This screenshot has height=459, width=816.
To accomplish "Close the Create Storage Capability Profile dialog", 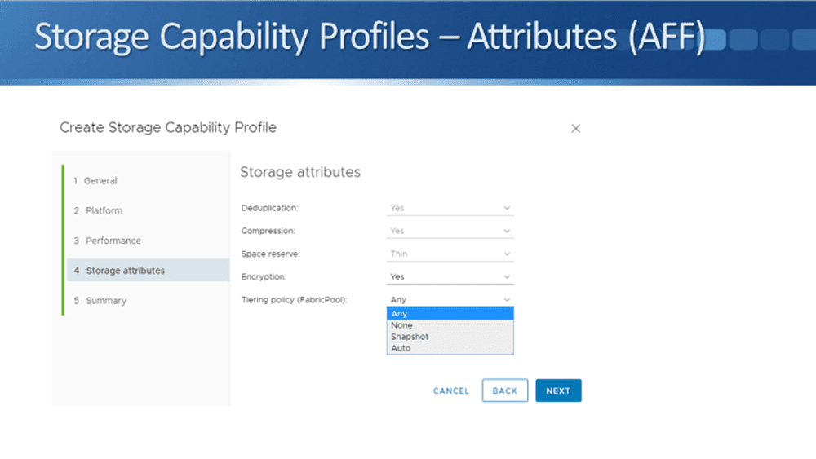I will (575, 129).
